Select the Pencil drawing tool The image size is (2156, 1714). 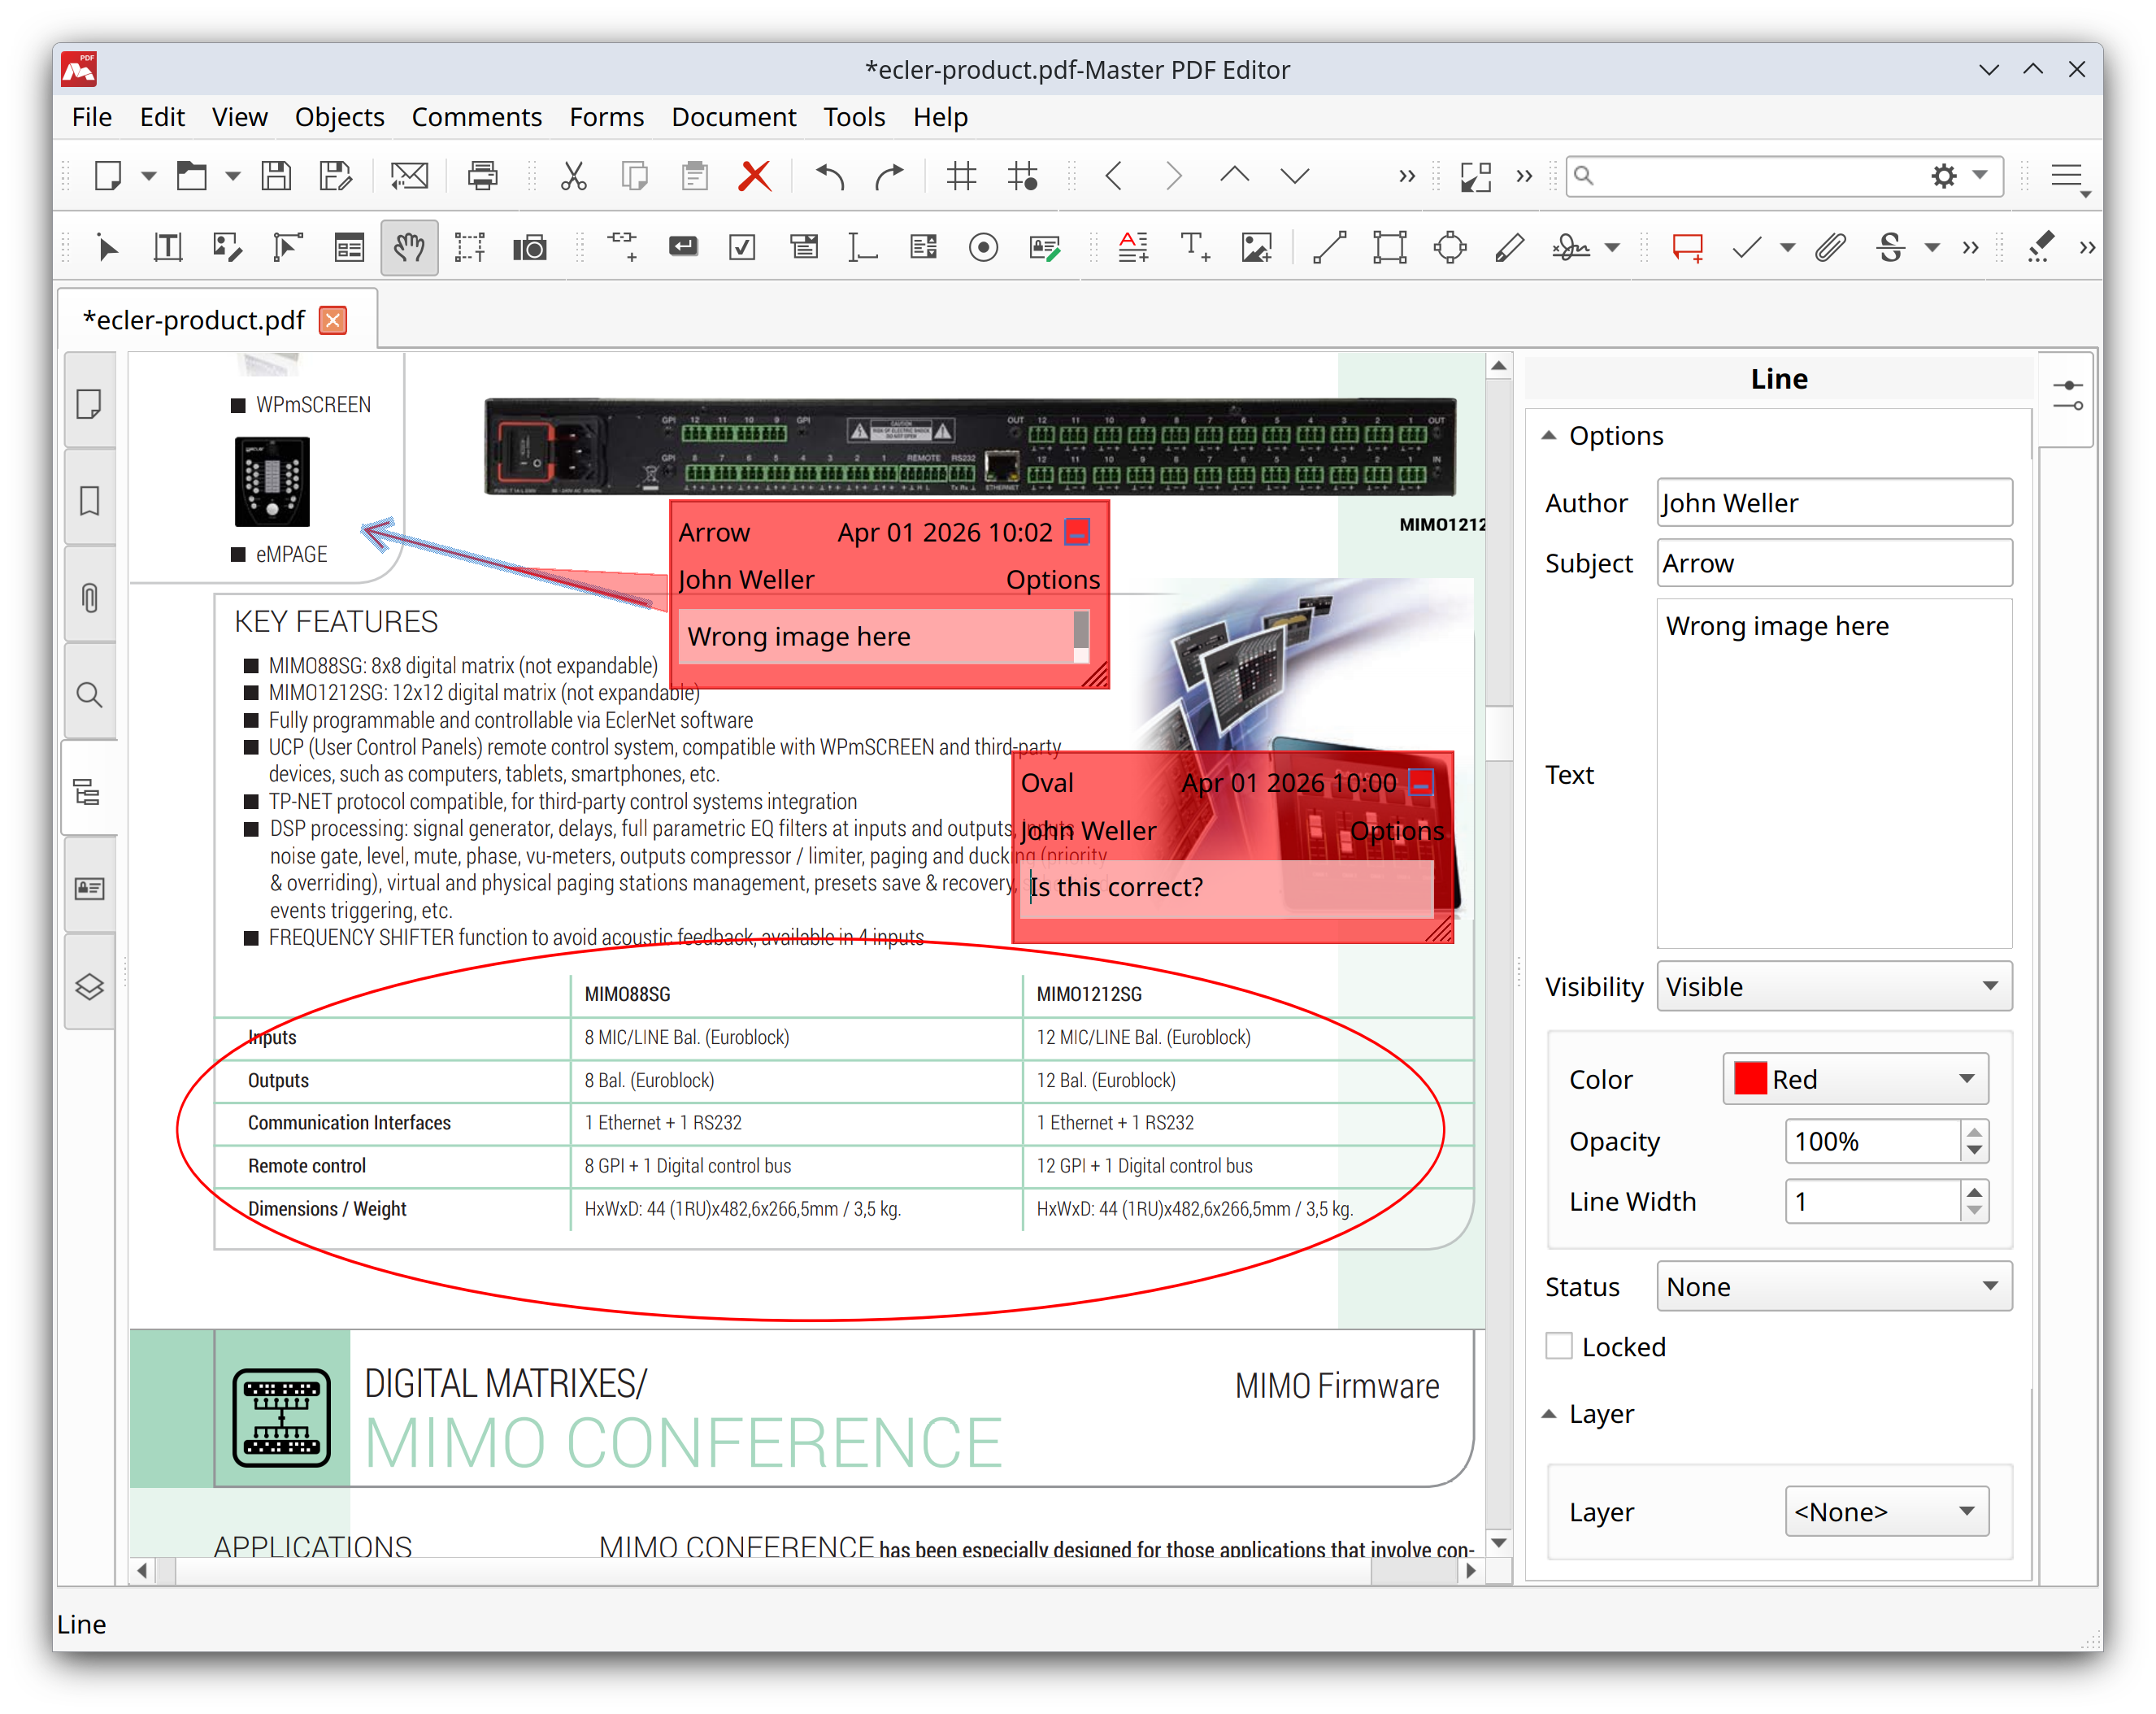pos(1510,246)
